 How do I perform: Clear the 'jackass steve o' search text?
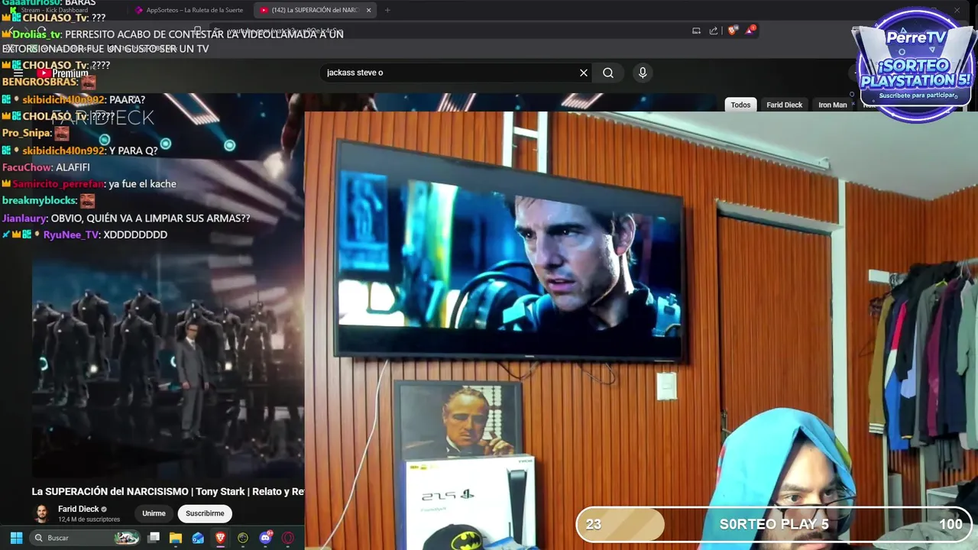coord(584,73)
